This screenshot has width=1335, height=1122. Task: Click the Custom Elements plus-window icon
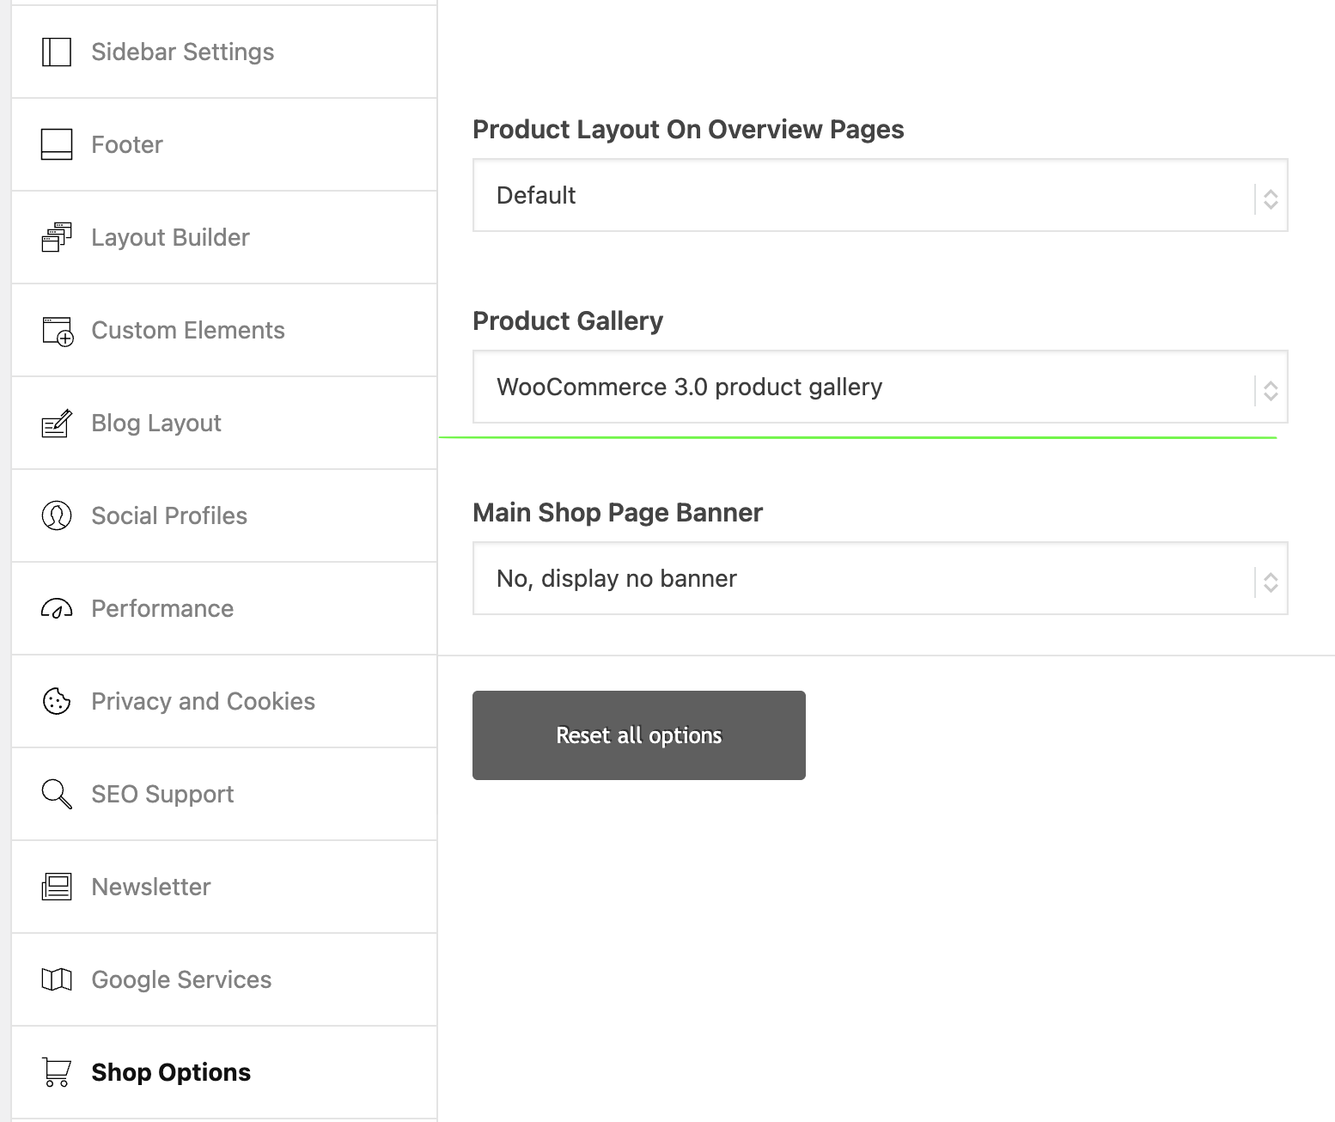[58, 331]
